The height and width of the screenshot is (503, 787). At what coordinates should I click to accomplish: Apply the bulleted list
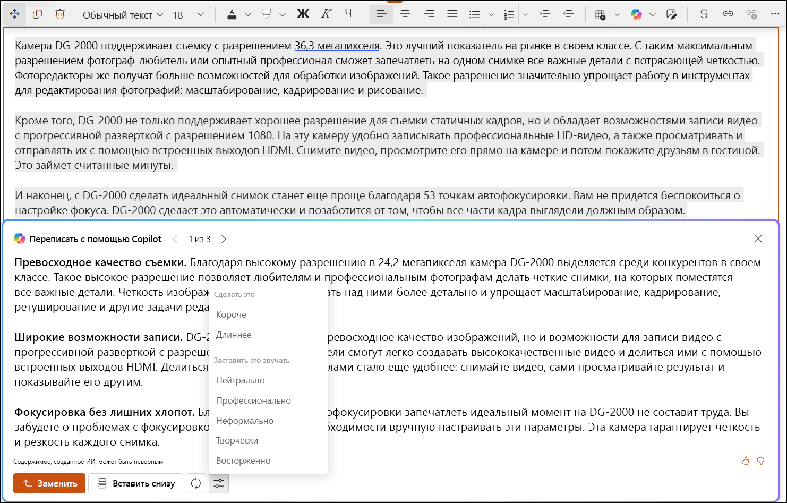point(475,14)
